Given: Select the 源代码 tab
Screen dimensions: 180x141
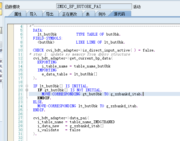Looking at the screenshot, I should (x=119, y=14).
